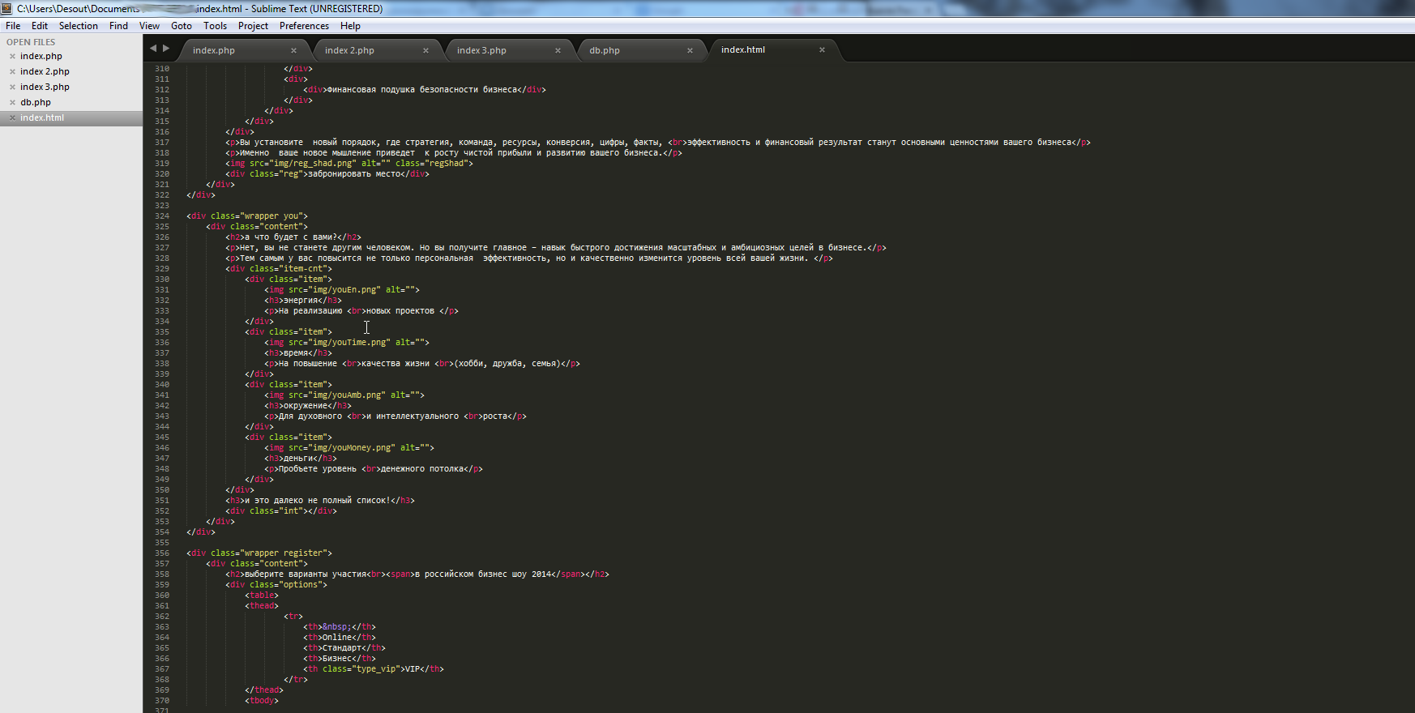Open the Tools menu
This screenshot has width=1415, height=713.
[215, 26]
